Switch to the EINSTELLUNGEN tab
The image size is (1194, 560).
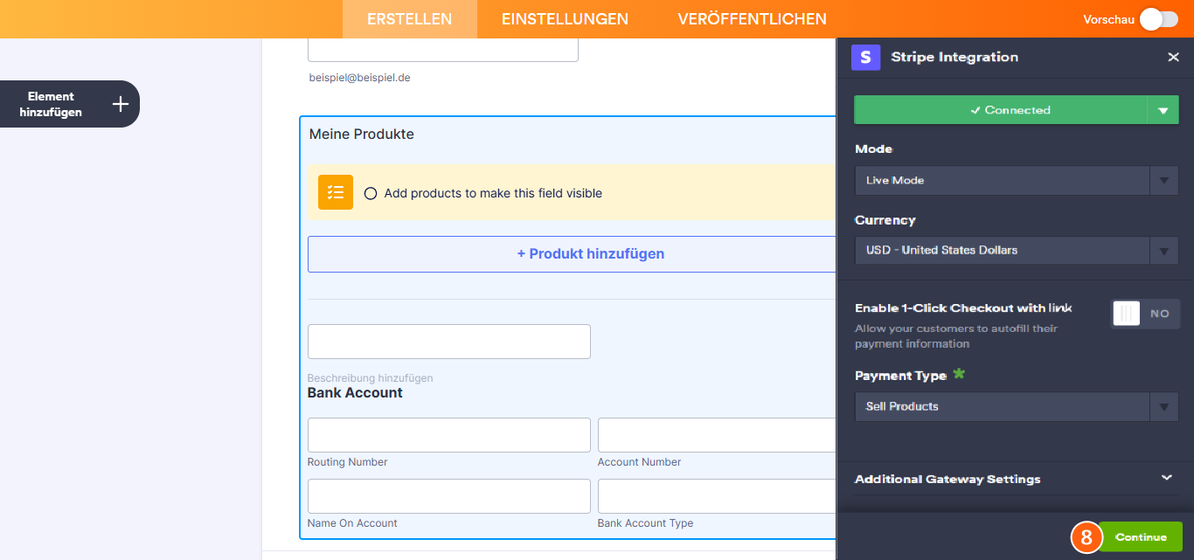point(564,17)
